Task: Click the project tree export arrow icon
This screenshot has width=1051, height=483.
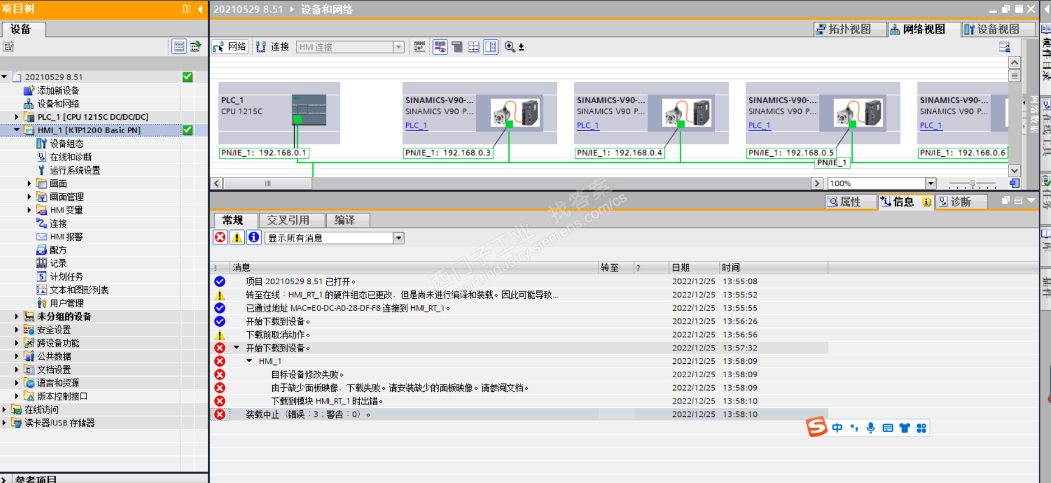Action: [196, 46]
